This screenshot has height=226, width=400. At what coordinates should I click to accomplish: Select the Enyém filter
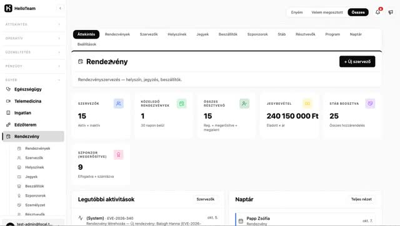click(297, 12)
